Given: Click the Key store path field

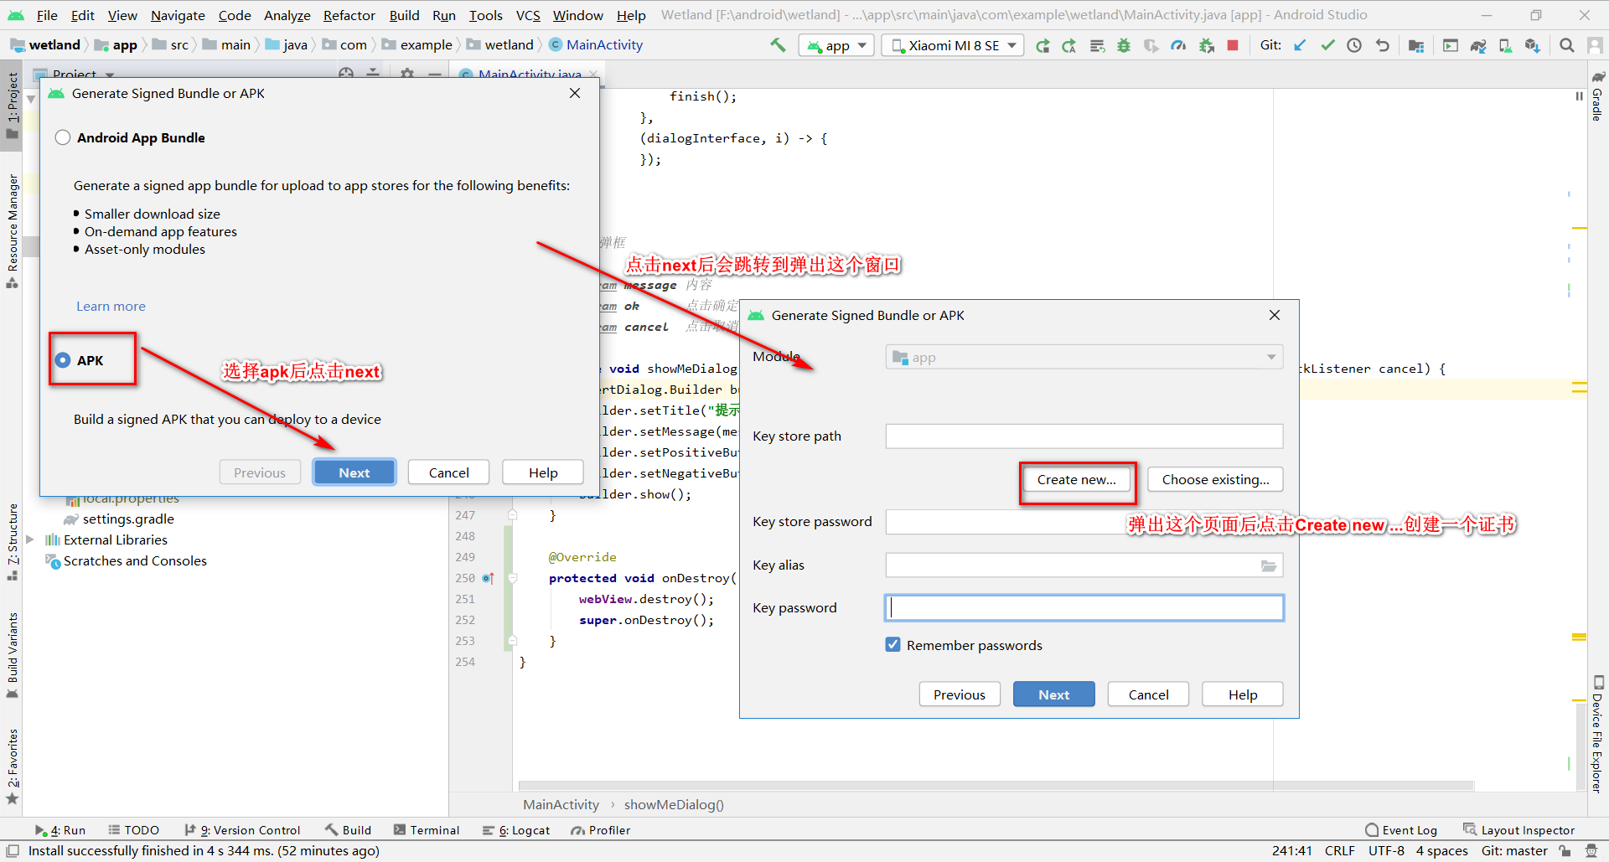Looking at the screenshot, I should 1084,436.
